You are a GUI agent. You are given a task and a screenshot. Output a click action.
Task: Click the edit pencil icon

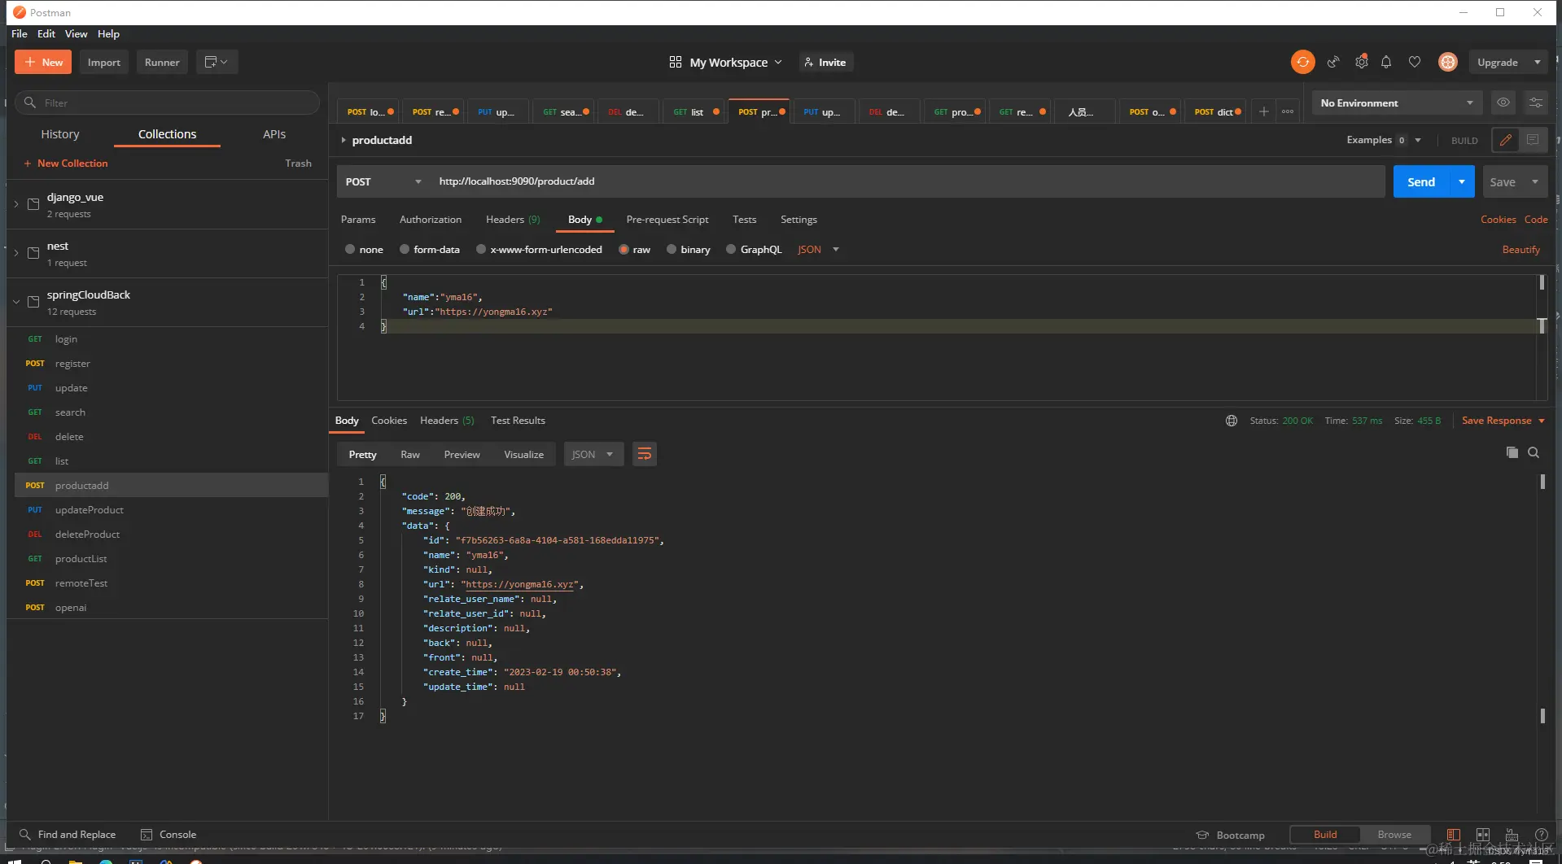tap(1506, 140)
